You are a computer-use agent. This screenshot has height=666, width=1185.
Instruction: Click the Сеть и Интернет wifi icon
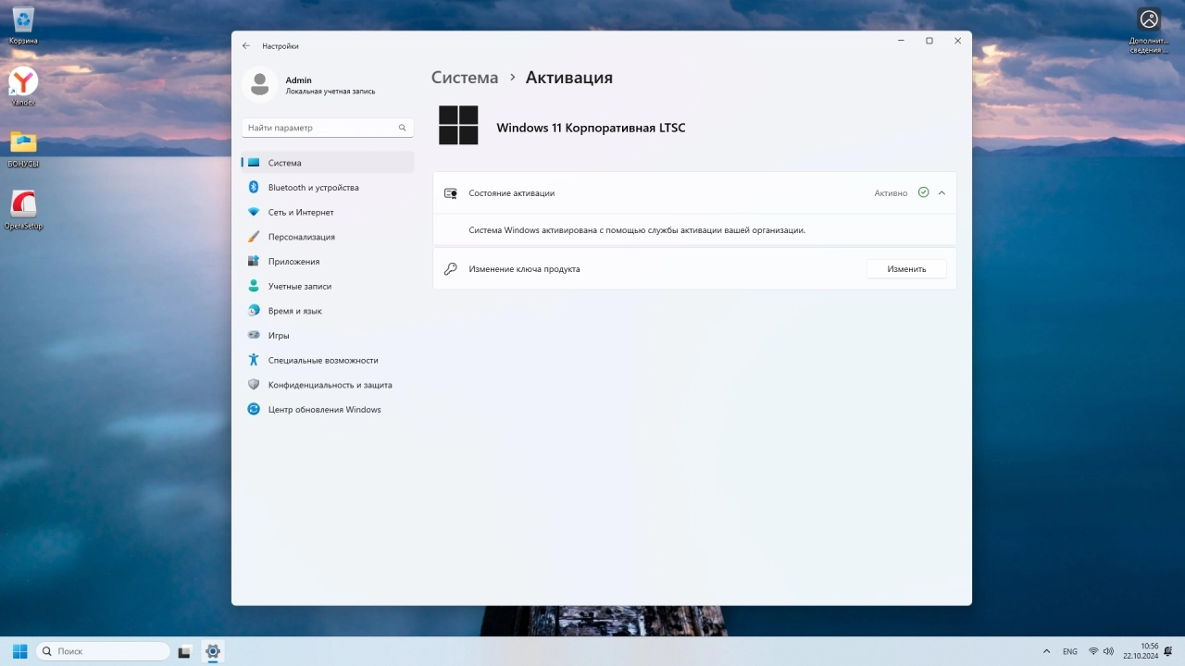click(x=254, y=212)
